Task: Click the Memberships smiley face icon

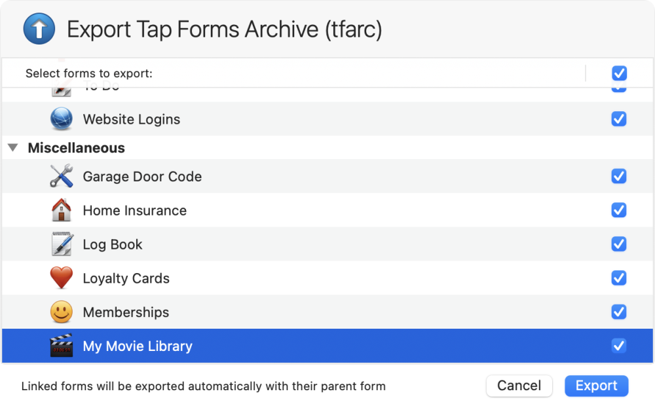Action: [62, 312]
